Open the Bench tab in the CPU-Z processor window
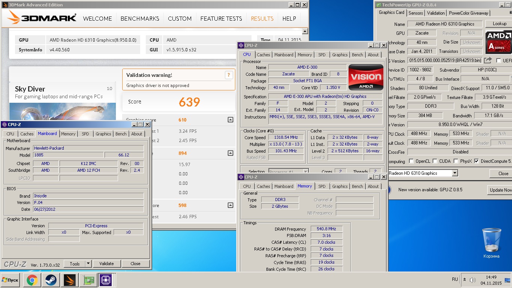Image resolution: width=512 pixels, height=288 pixels. pyautogui.click(x=357, y=55)
